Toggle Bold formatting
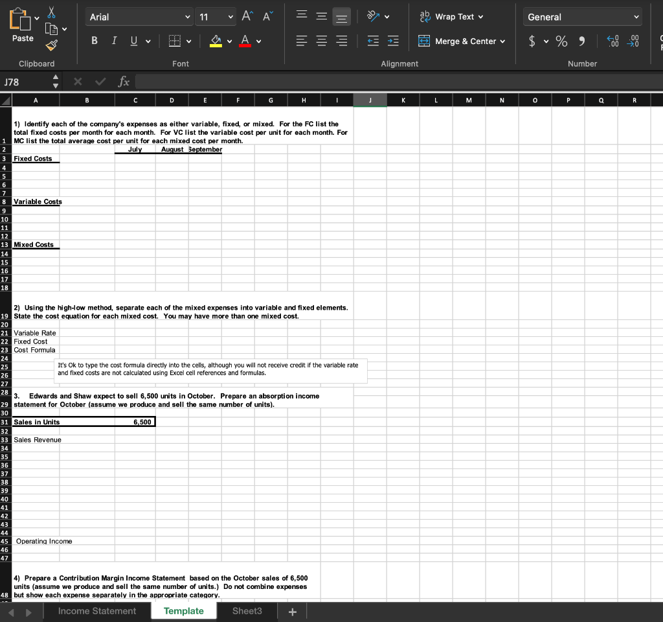Screen dimensions: 663x622 point(95,41)
